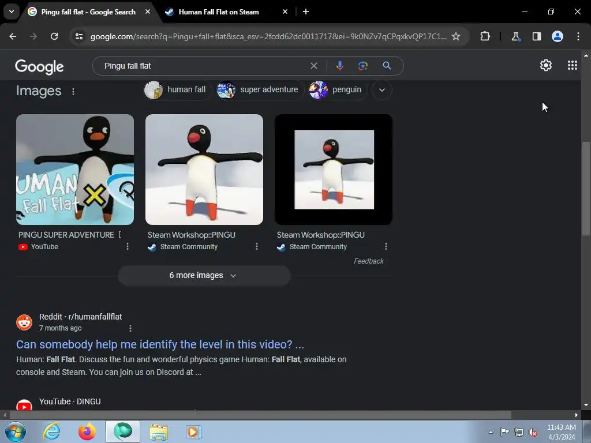Open options for the Reddit result
The height and width of the screenshot is (443, 591).
pyautogui.click(x=130, y=328)
